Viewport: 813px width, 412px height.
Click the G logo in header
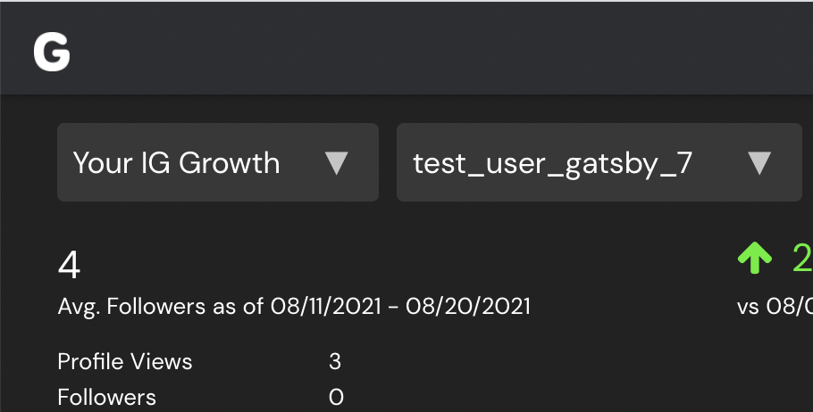coord(51,53)
